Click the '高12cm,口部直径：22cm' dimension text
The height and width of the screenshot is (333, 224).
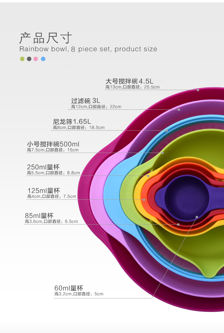pos(96,107)
